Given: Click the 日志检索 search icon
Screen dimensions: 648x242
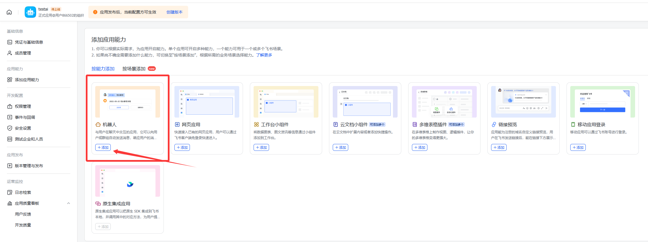Looking at the screenshot, I should [10, 192].
